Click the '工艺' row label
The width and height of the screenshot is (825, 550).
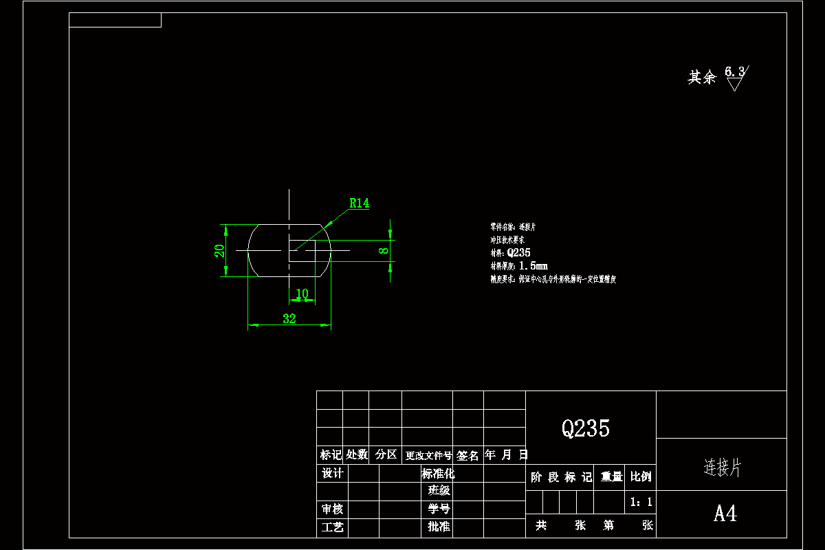click(333, 527)
